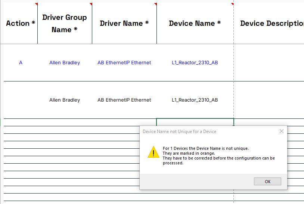This screenshot has width=304, height=204.
Task: Click the black 'Allen Bradley' cell
Action: point(65,100)
